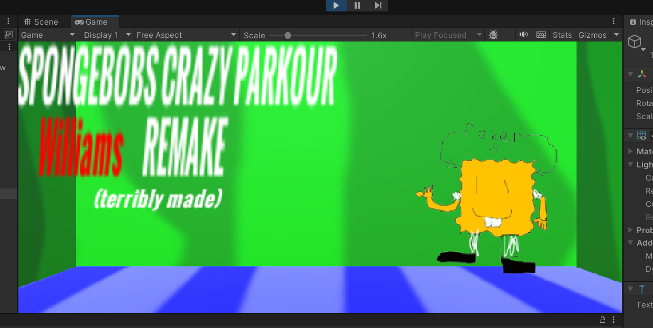
Task: Click the Play button in the toolbar
Action: pyautogui.click(x=336, y=6)
